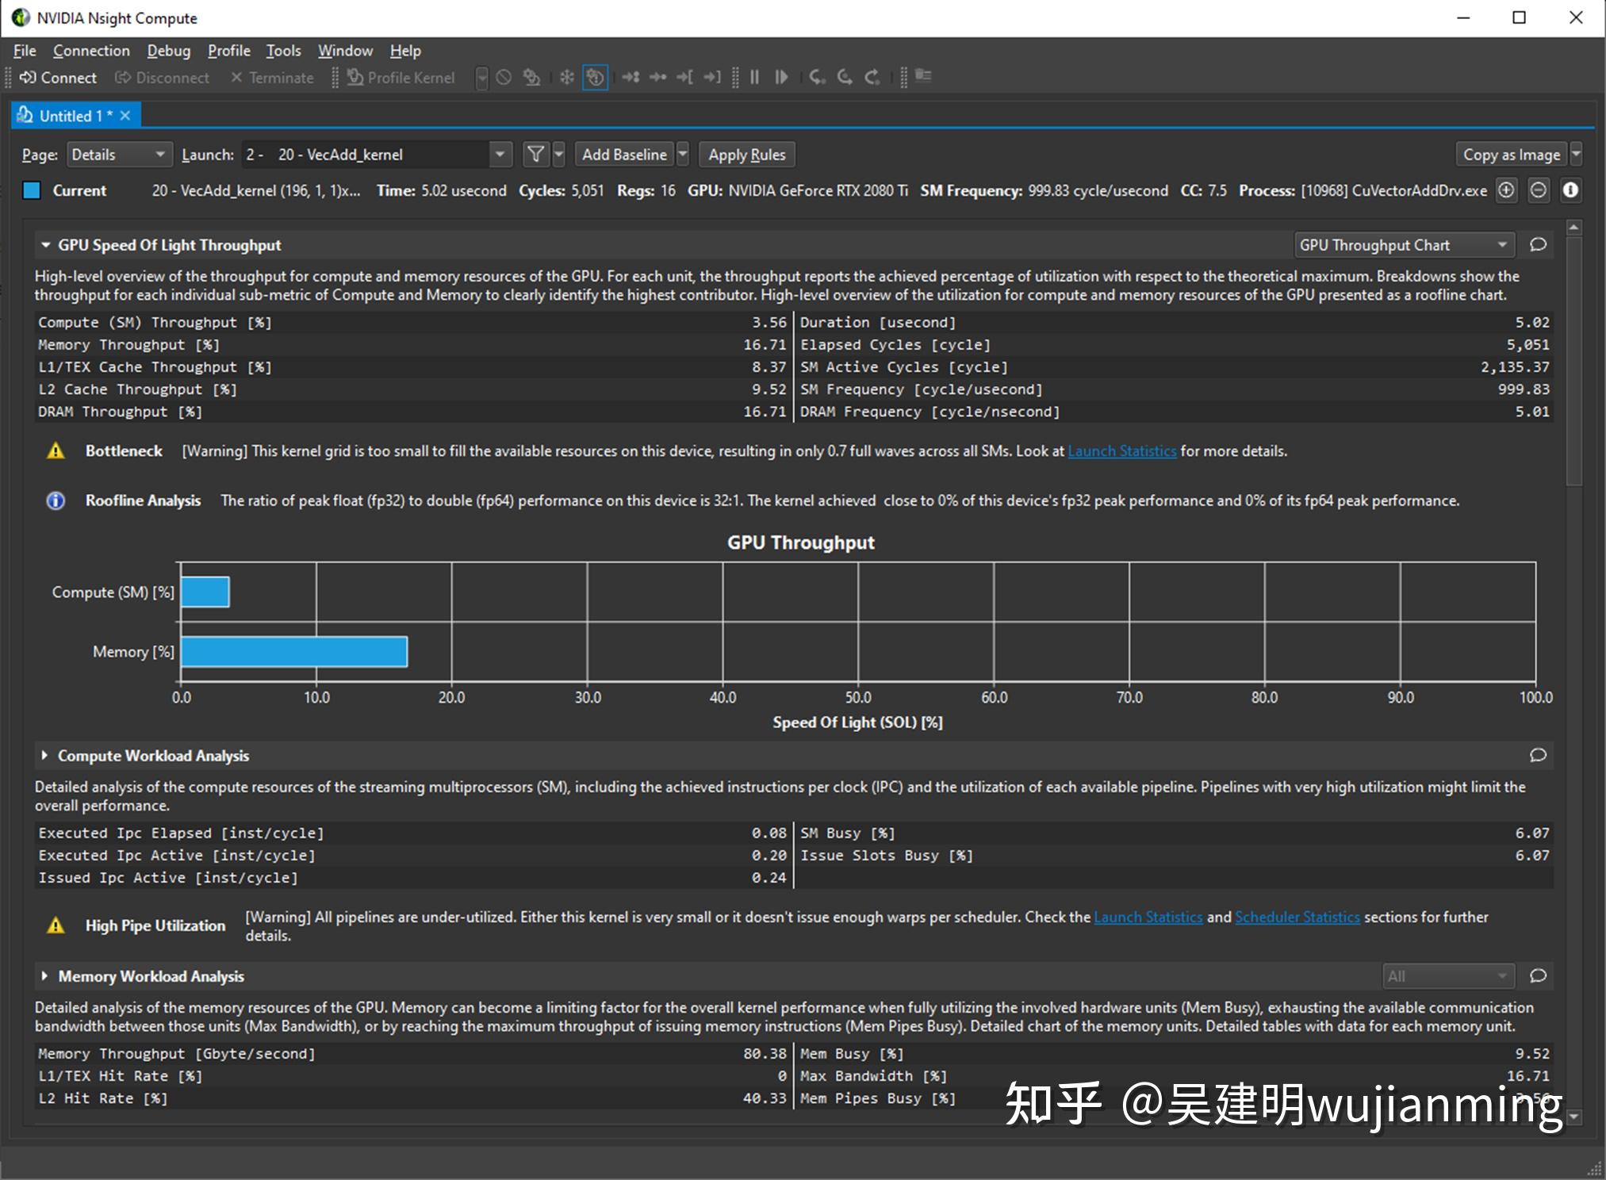Open the Page Details dropdown
Viewport: 1606px width, 1180px height.
(x=119, y=154)
